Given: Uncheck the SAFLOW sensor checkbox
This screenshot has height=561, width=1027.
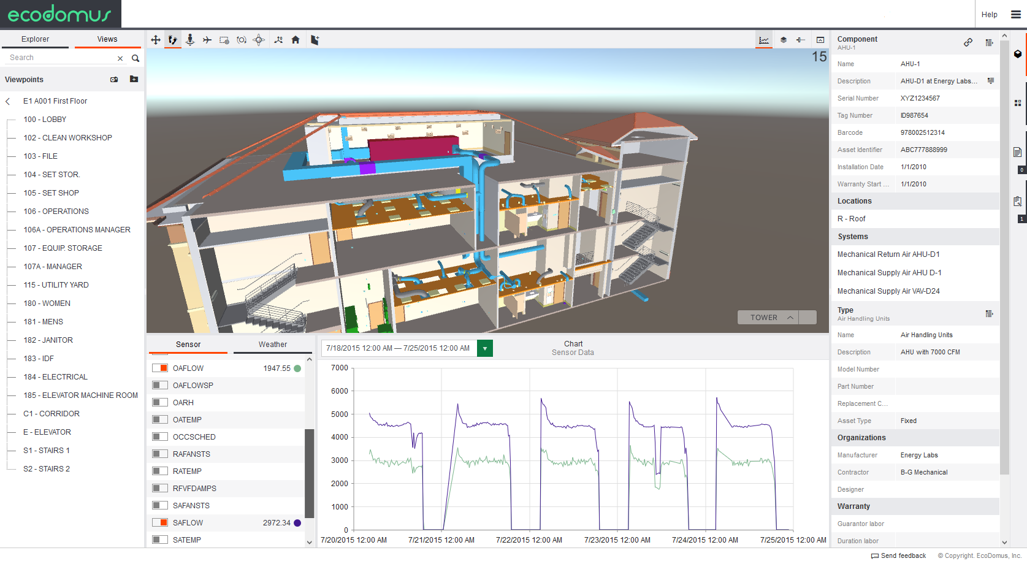Looking at the screenshot, I should [x=160, y=522].
